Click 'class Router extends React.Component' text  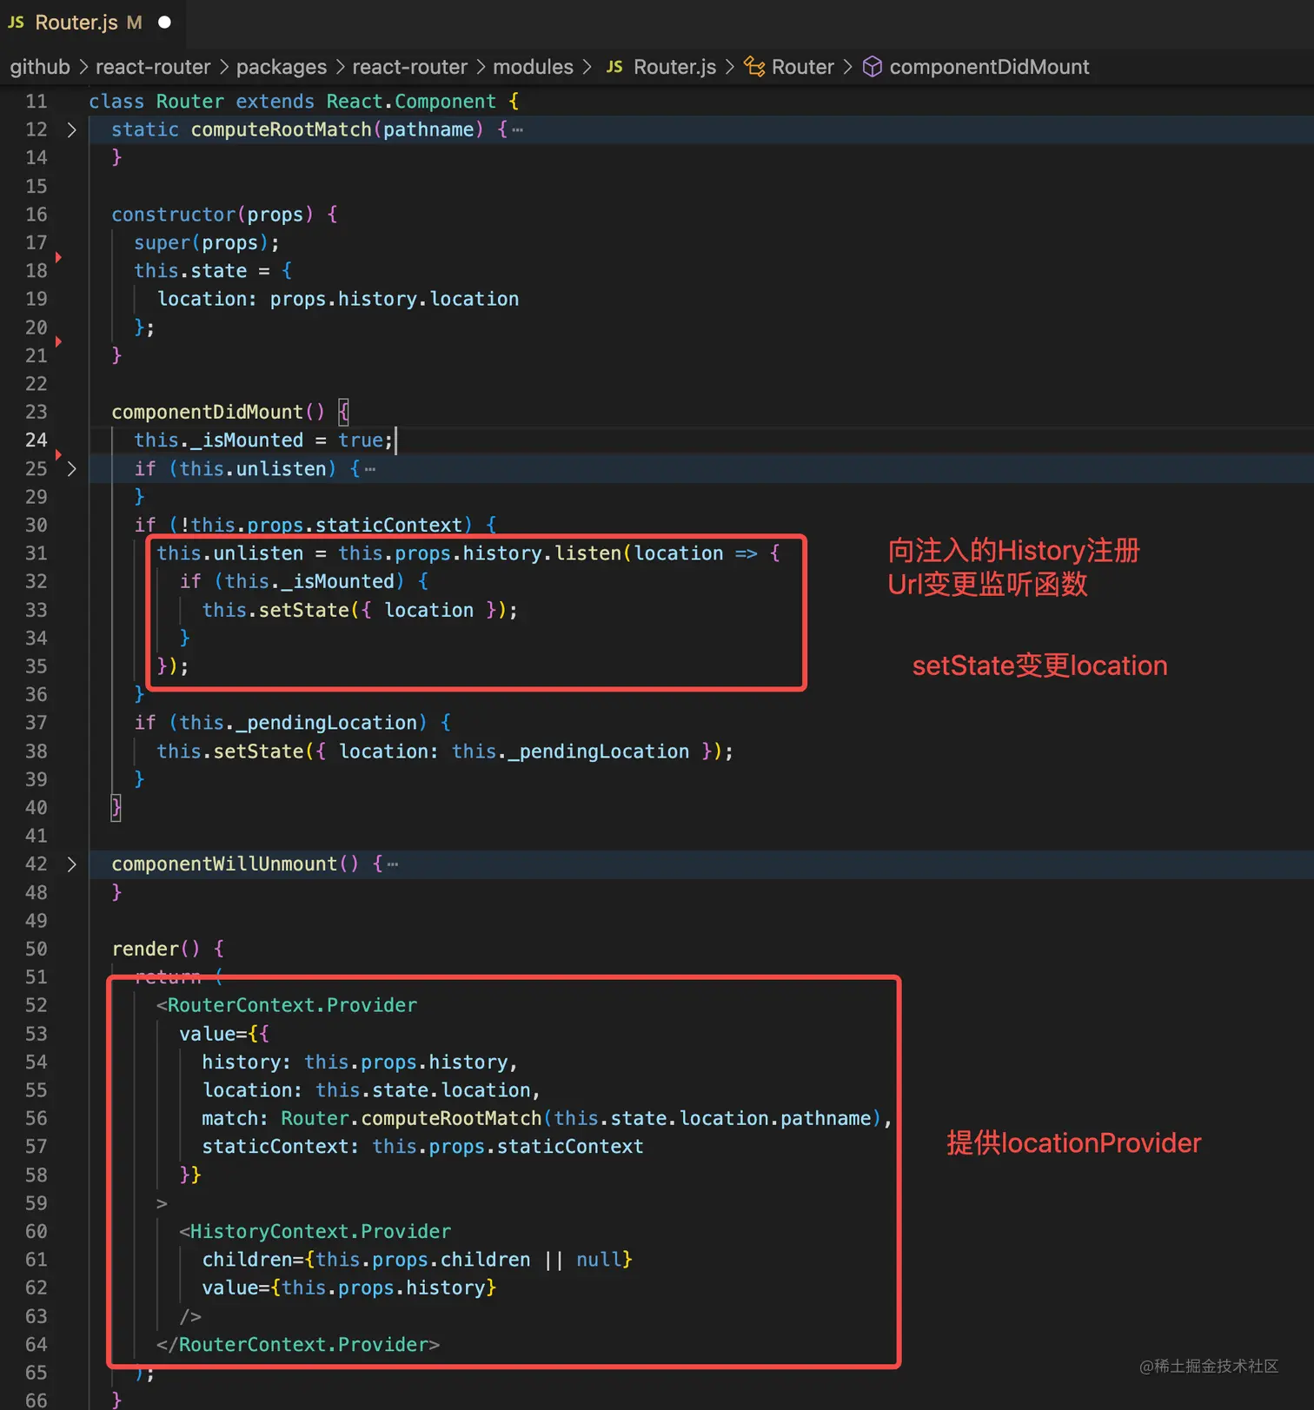point(293,102)
